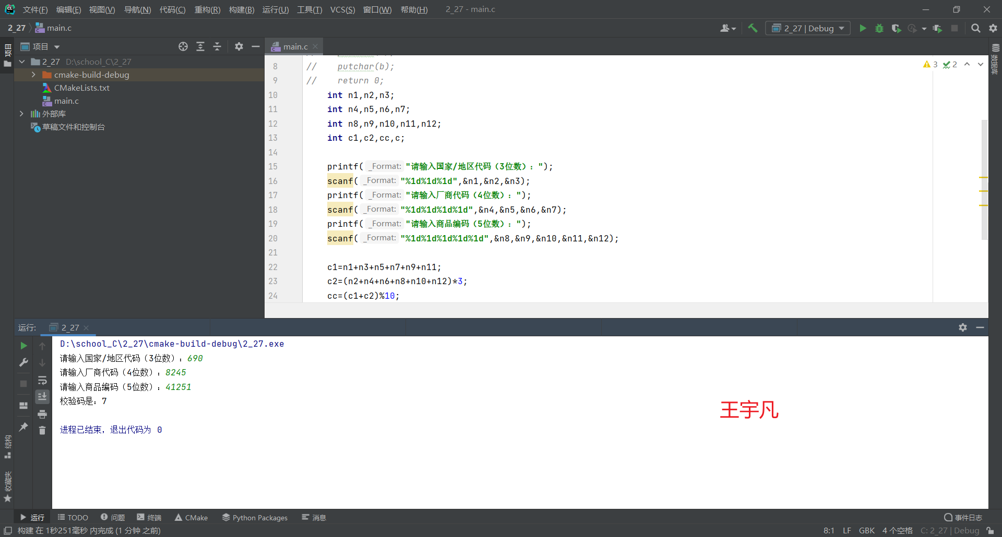Click the LF line separator status item
Image resolution: width=1002 pixels, height=537 pixels.
847,530
